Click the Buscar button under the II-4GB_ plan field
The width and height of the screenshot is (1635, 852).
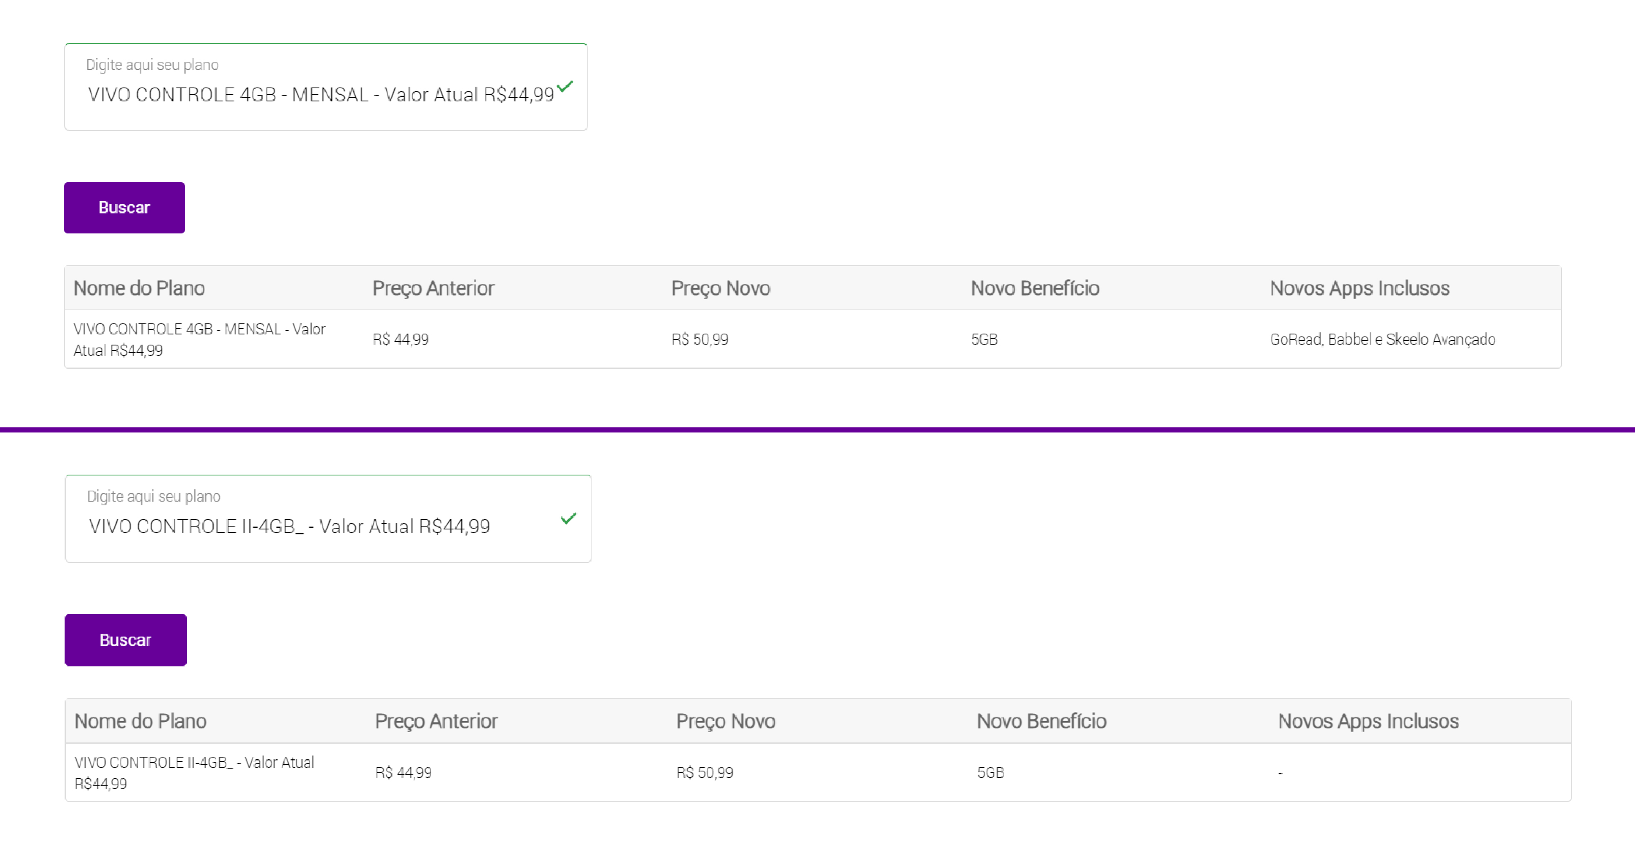pyautogui.click(x=125, y=640)
